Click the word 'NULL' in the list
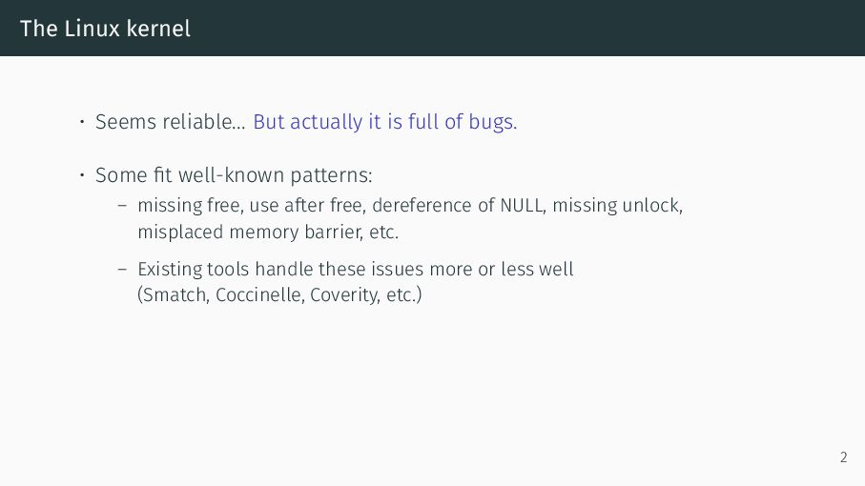 click(522, 206)
